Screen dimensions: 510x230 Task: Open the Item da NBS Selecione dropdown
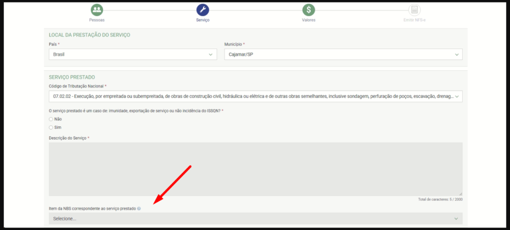coord(255,219)
